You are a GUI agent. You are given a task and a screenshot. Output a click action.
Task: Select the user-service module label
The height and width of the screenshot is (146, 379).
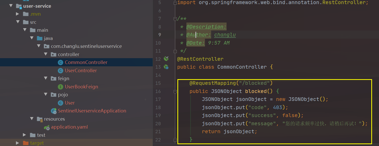[x=37, y=6]
